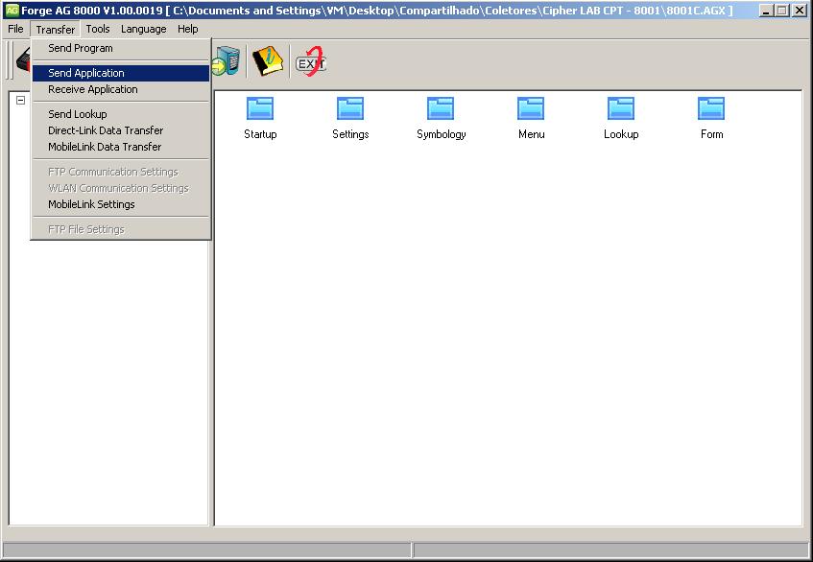Image resolution: width=813 pixels, height=562 pixels.
Task: Open the Help menu
Action: click(x=188, y=29)
